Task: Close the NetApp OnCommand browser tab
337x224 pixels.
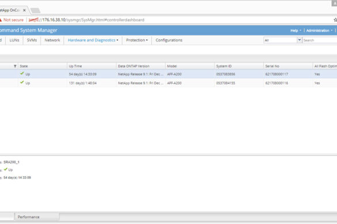Action: 24,10
